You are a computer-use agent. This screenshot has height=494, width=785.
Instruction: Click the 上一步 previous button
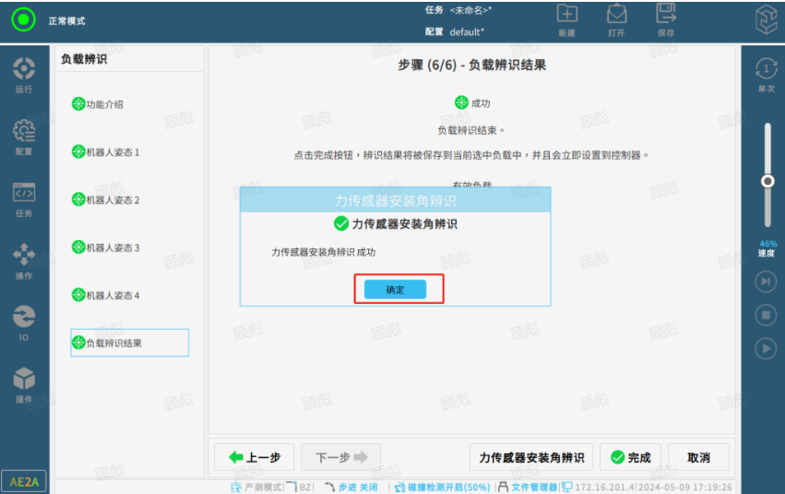pos(254,457)
